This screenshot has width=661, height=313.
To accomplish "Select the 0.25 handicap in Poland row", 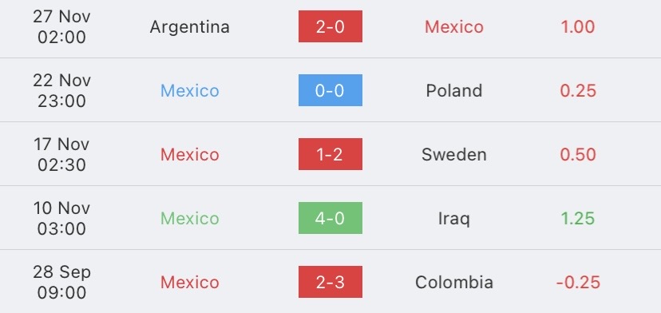I will click(578, 91).
